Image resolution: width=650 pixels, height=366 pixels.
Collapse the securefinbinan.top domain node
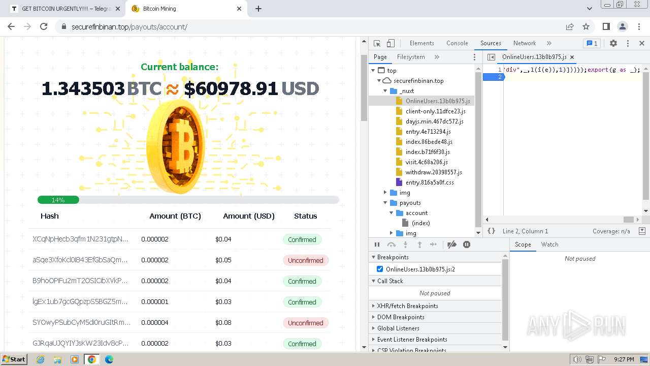pos(379,81)
